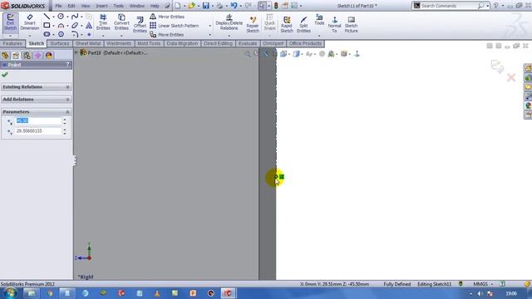532x299 pixels.
Task: Select the Corner Rectangle tool
Action: pyautogui.click(x=47, y=26)
